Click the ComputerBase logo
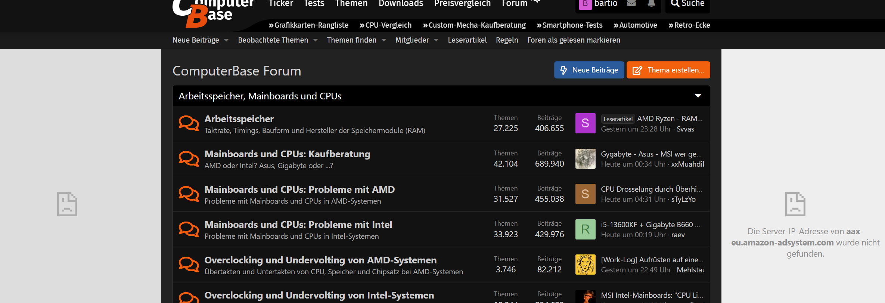 click(213, 13)
